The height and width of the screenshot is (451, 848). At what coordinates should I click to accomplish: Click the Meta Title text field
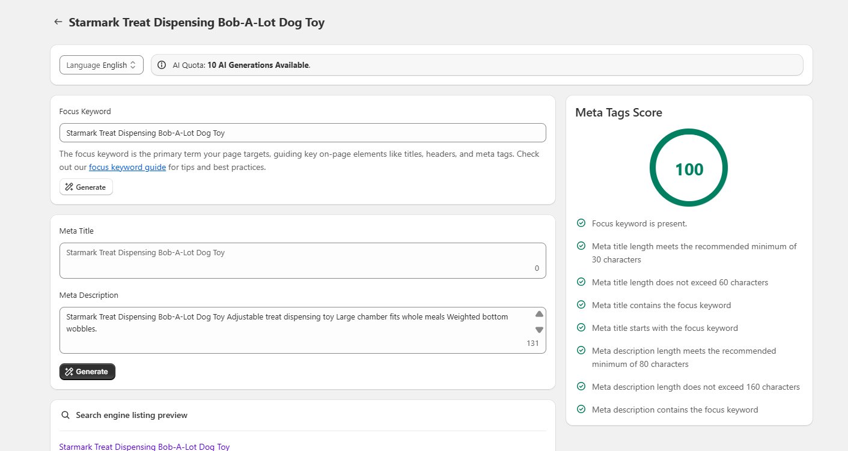coord(303,261)
